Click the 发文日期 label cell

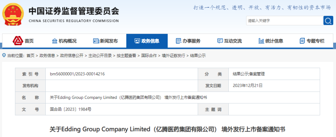coord(213,86)
